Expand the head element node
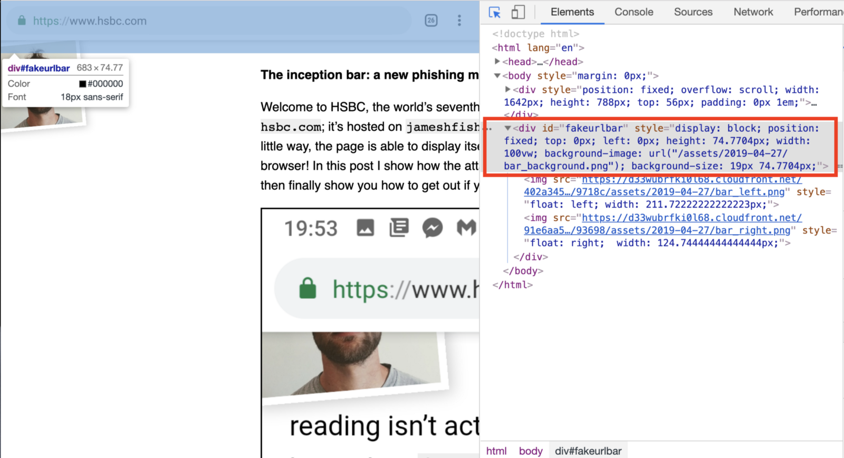 (497, 62)
